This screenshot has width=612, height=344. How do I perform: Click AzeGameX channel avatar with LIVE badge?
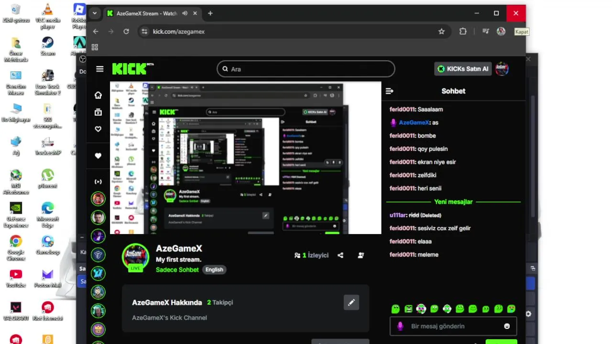tap(135, 258)
